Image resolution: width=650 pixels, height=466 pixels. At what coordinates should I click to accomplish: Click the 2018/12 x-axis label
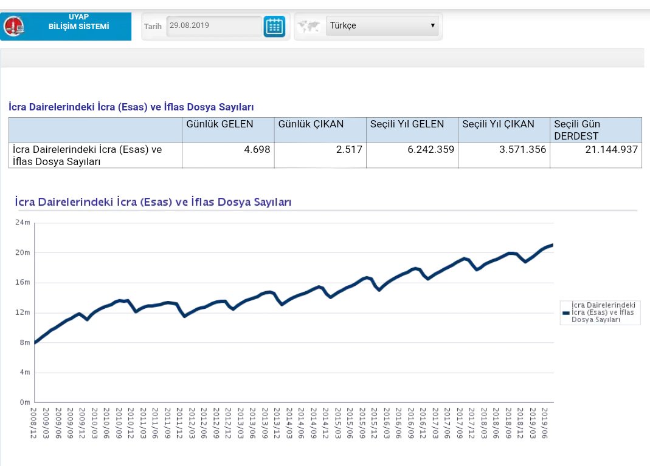coord(520,423)
